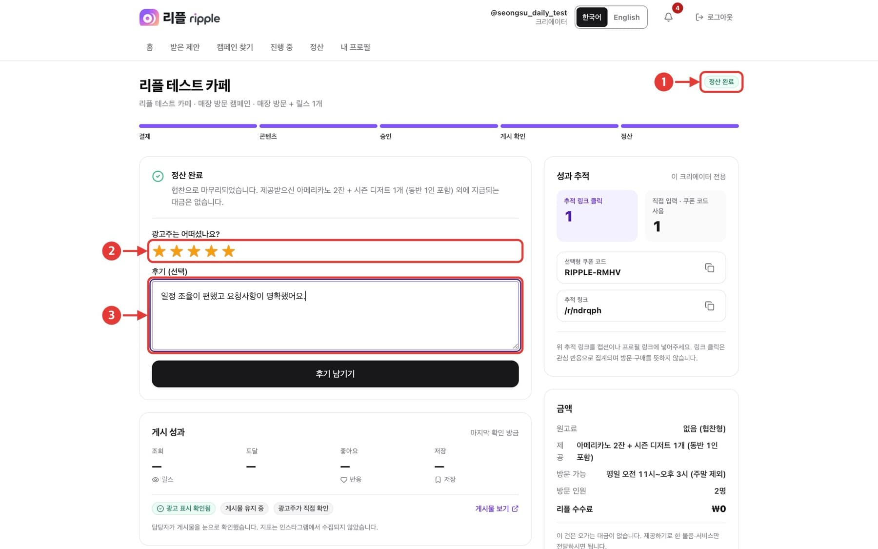Screen dimensions: 878x549
Task: Open the 내 프로필 tab
Action: click(355, 47)
